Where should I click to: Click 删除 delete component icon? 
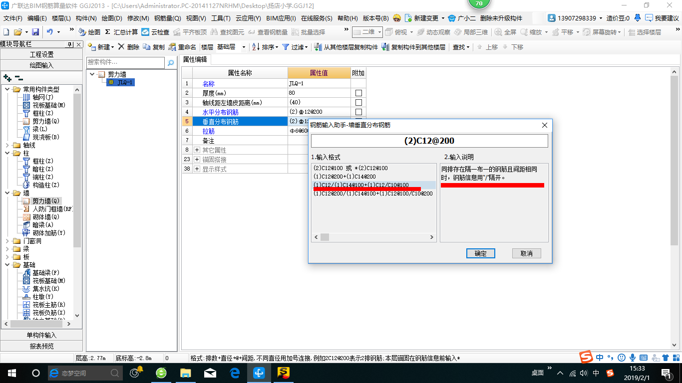[128, 47]
